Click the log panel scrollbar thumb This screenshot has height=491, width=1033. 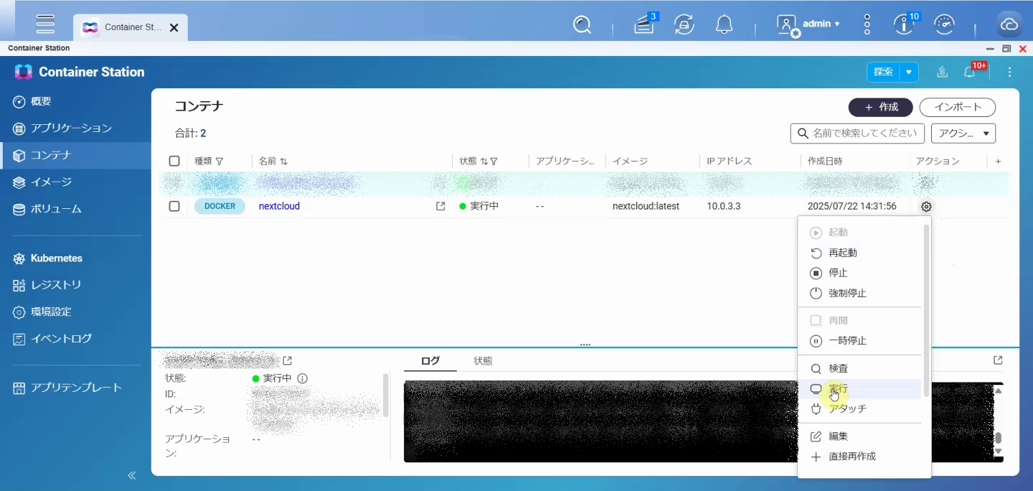pos(998,438)
